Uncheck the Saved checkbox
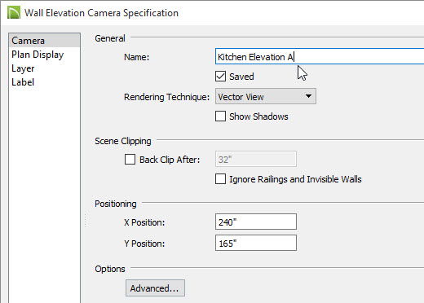This screenshot has width=424, height=303. [x=220, y=77]
